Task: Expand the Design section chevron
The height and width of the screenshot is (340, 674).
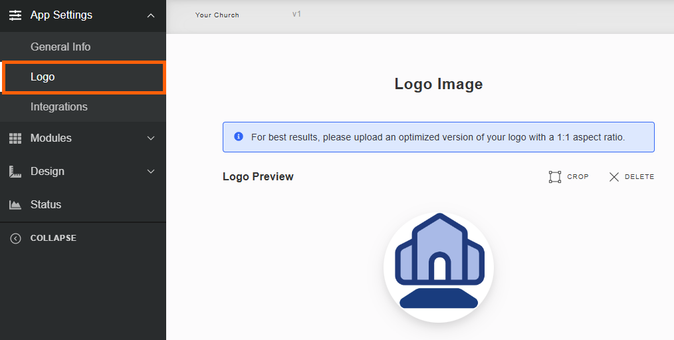Action: [151, 171]
